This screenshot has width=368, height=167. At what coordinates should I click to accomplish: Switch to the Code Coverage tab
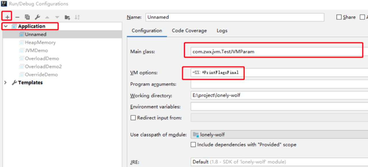(x=189, y=31)
